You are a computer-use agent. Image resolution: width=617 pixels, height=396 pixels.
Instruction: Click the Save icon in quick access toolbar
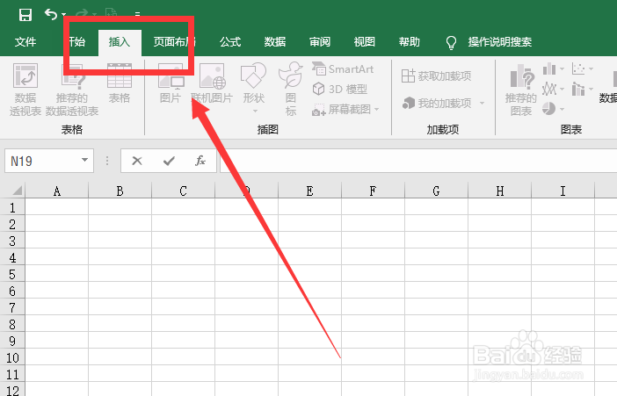click(x=25, y=15)
